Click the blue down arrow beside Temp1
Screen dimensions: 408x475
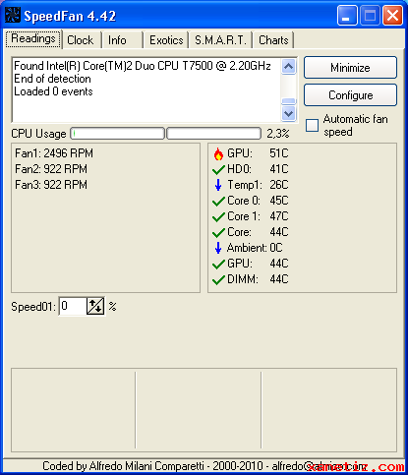[218, 185]
